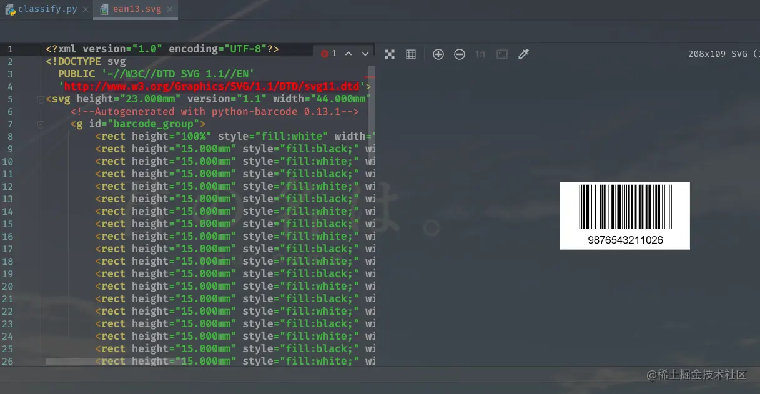
Task: Toggle chessboard transparency background
Action: (x=390, y=54)
